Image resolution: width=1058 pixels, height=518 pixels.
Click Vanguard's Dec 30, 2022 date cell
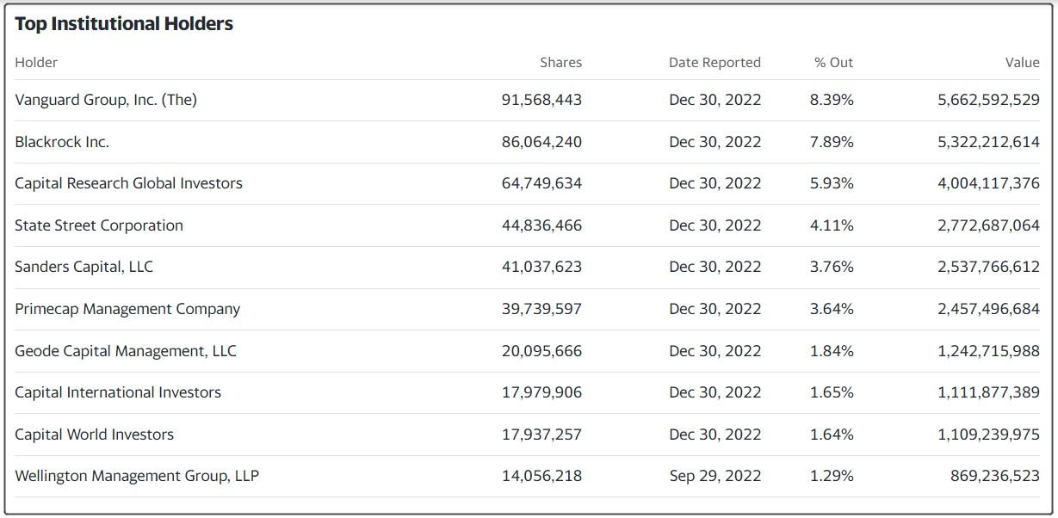click(715, 100)
